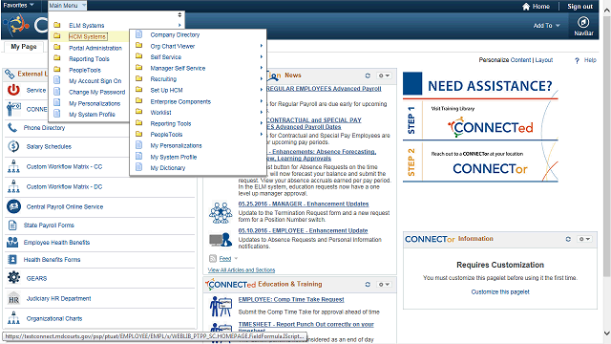Click the Comp Time Take training icon
Screen dimensions: 611x344
coord(221,306)
